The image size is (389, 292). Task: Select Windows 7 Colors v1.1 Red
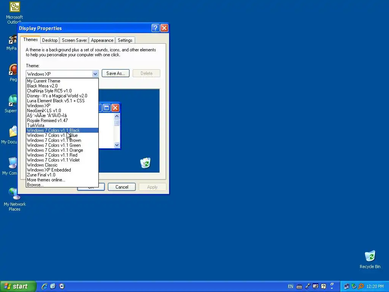62,155
